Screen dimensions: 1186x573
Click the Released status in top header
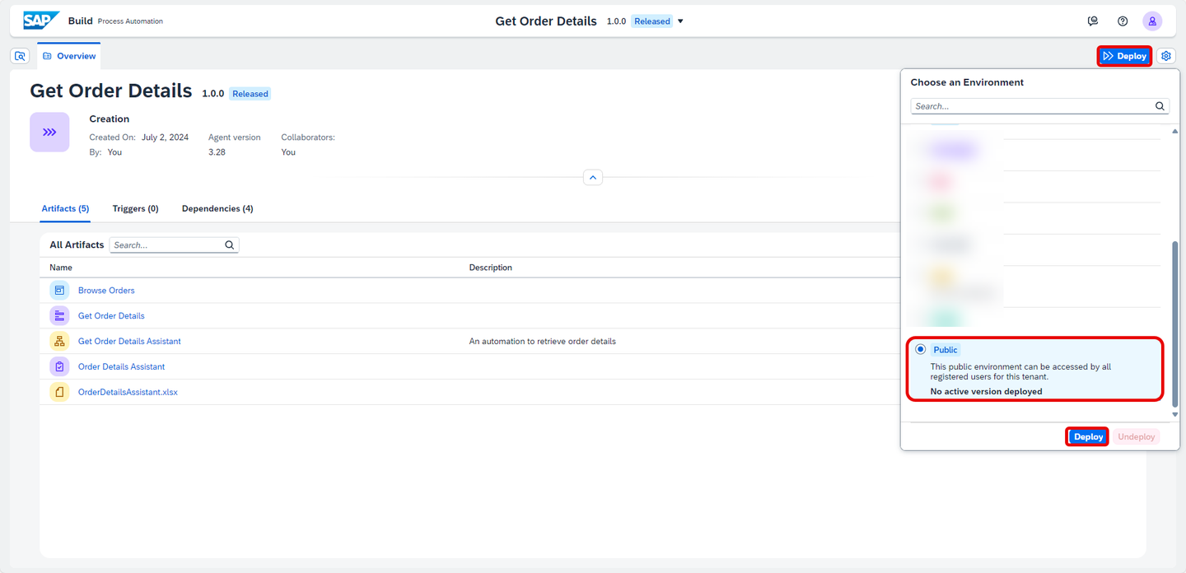point(652,21)
